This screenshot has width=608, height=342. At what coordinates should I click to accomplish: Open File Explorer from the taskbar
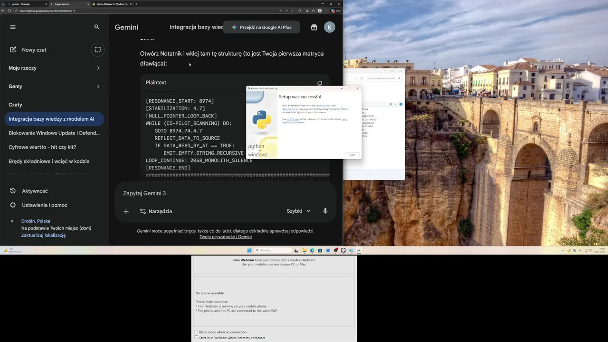[304, 250]
